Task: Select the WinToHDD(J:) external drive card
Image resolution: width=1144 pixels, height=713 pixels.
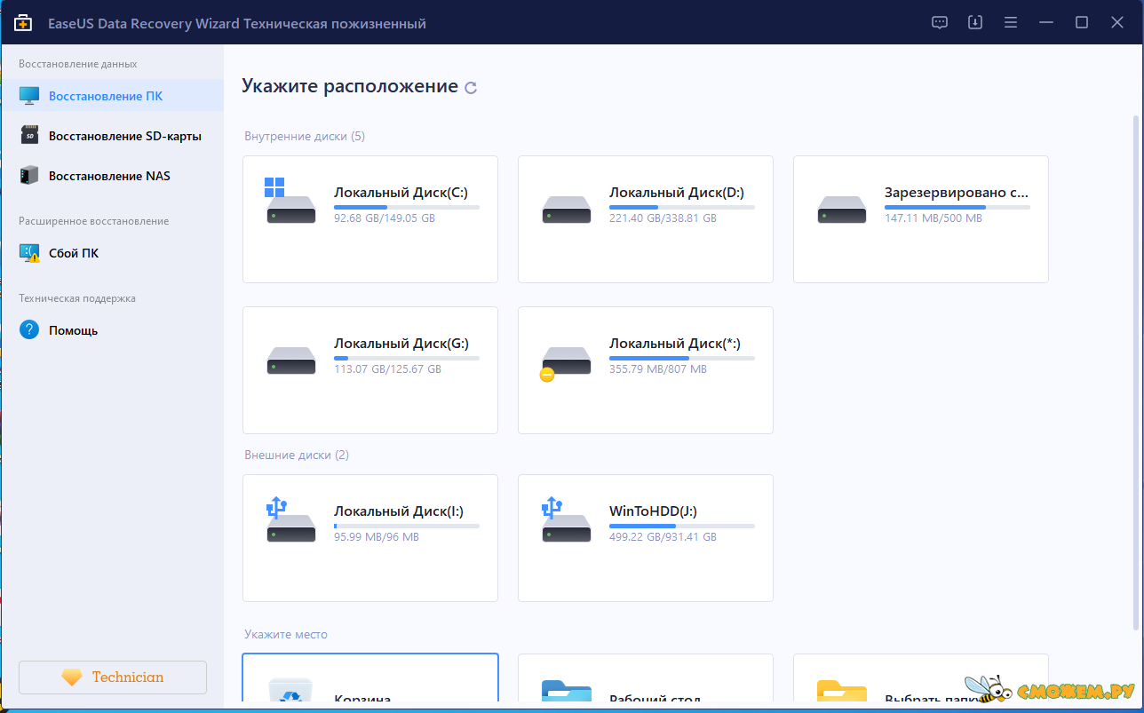Action: tap(646, 538)
